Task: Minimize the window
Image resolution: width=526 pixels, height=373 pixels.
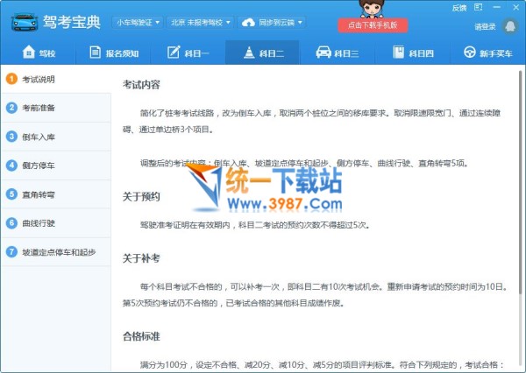Action: 497,7
